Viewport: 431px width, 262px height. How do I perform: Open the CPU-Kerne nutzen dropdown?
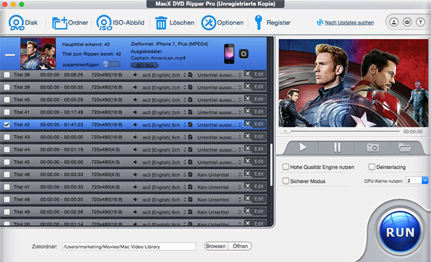(425, 180)
